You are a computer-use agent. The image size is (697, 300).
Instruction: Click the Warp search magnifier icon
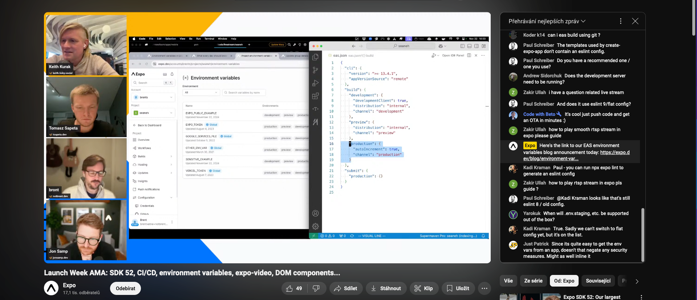[289, 45]
